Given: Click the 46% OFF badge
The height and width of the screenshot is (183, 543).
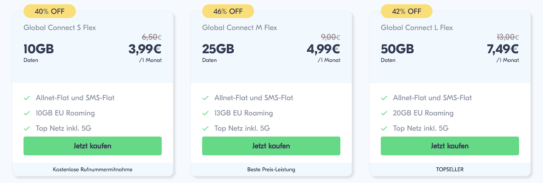Looking at the screenshot, I should (228, 11).
